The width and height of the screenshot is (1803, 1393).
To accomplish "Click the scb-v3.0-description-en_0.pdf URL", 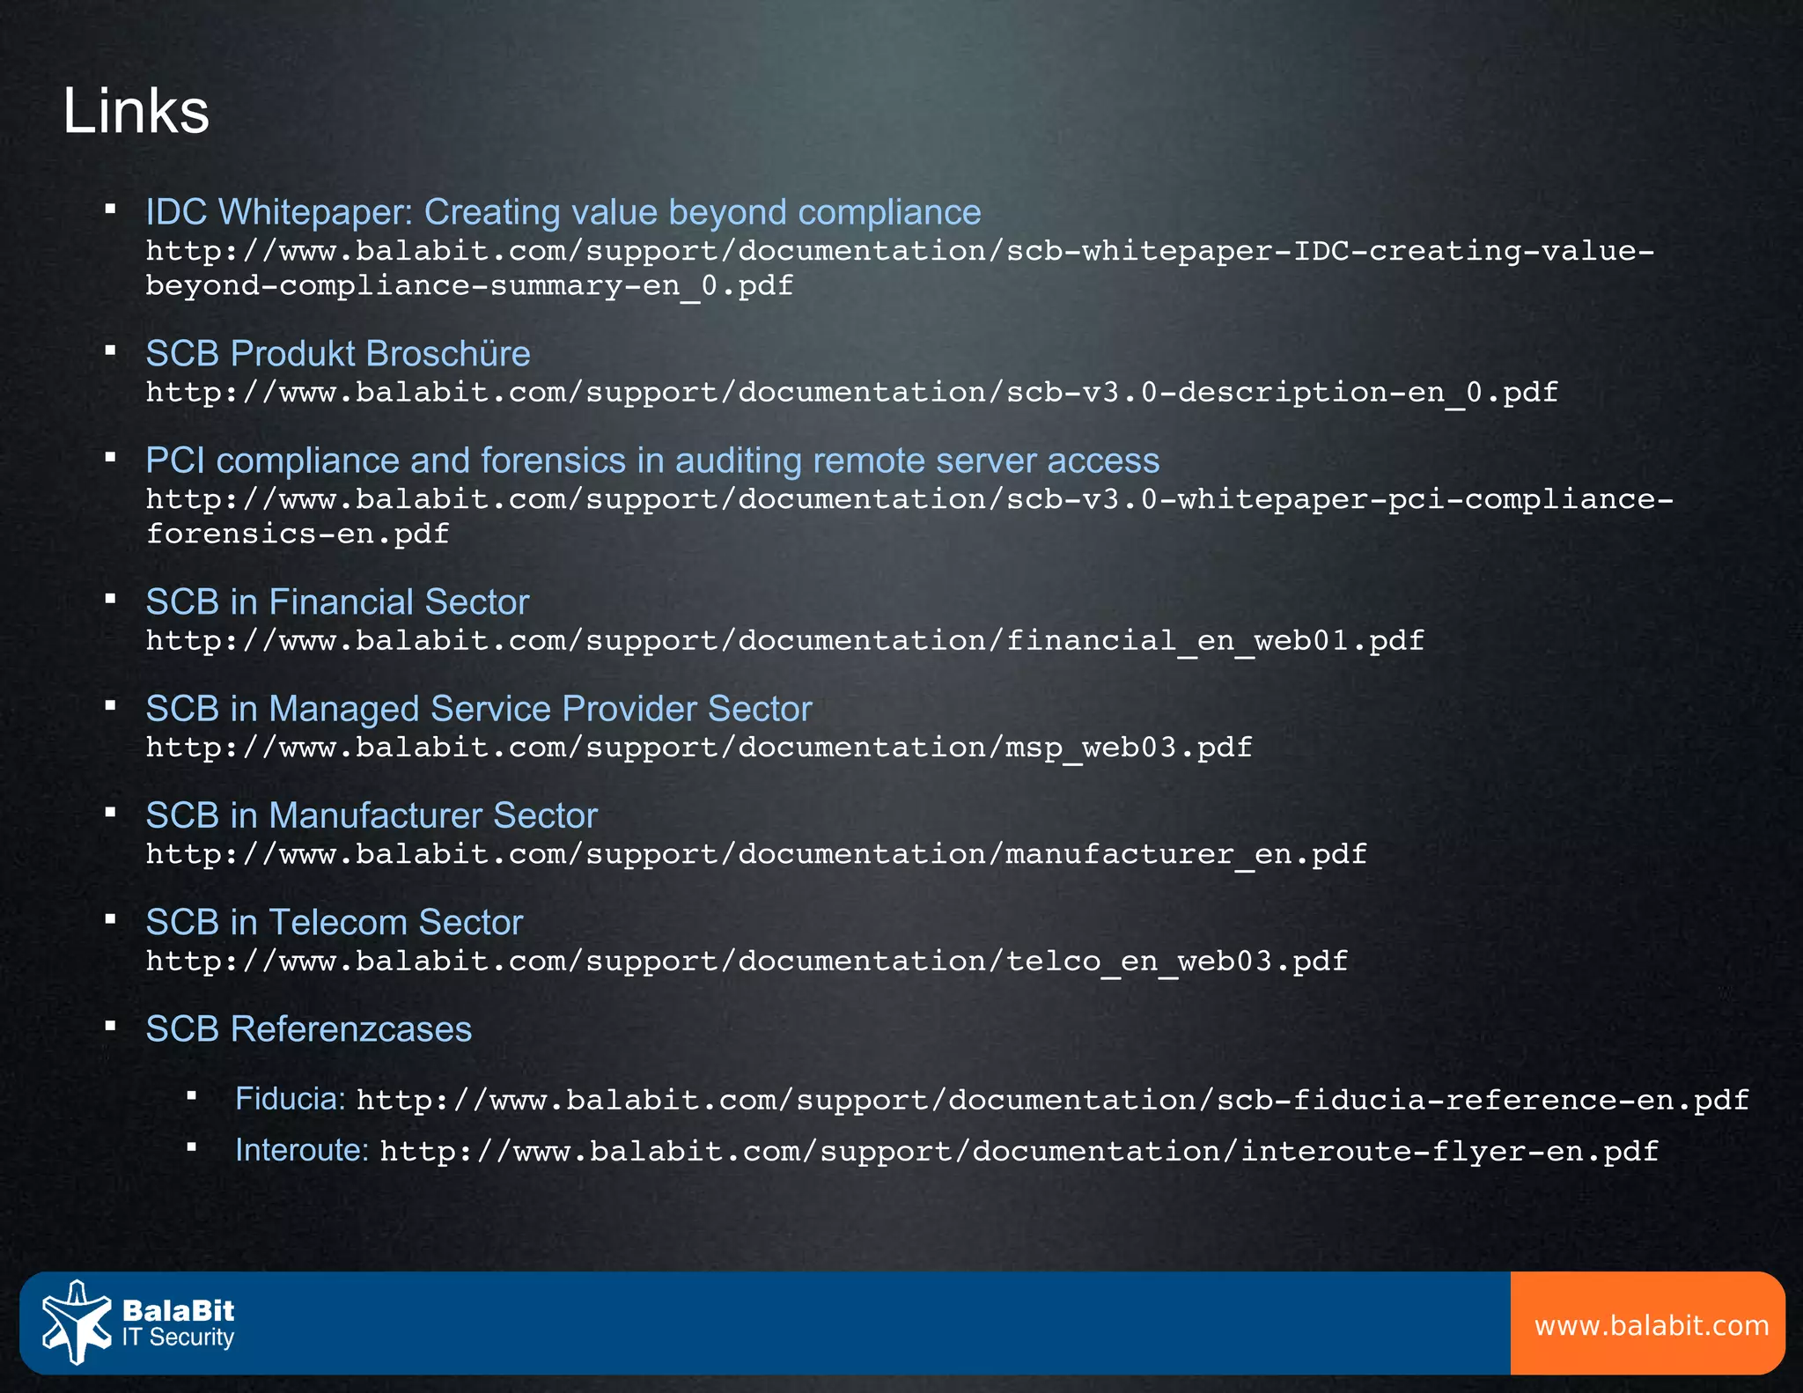I will pos(851,393).
